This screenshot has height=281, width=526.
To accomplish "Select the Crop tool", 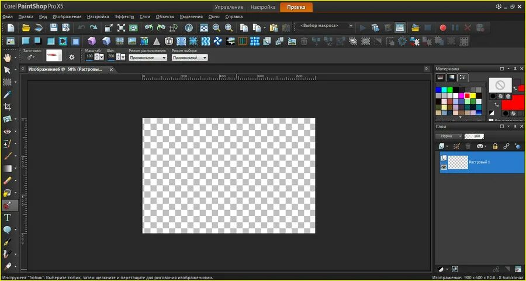I will click(7, 107).
